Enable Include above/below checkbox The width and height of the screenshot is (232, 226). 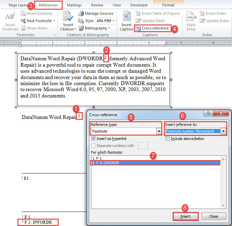167,139
